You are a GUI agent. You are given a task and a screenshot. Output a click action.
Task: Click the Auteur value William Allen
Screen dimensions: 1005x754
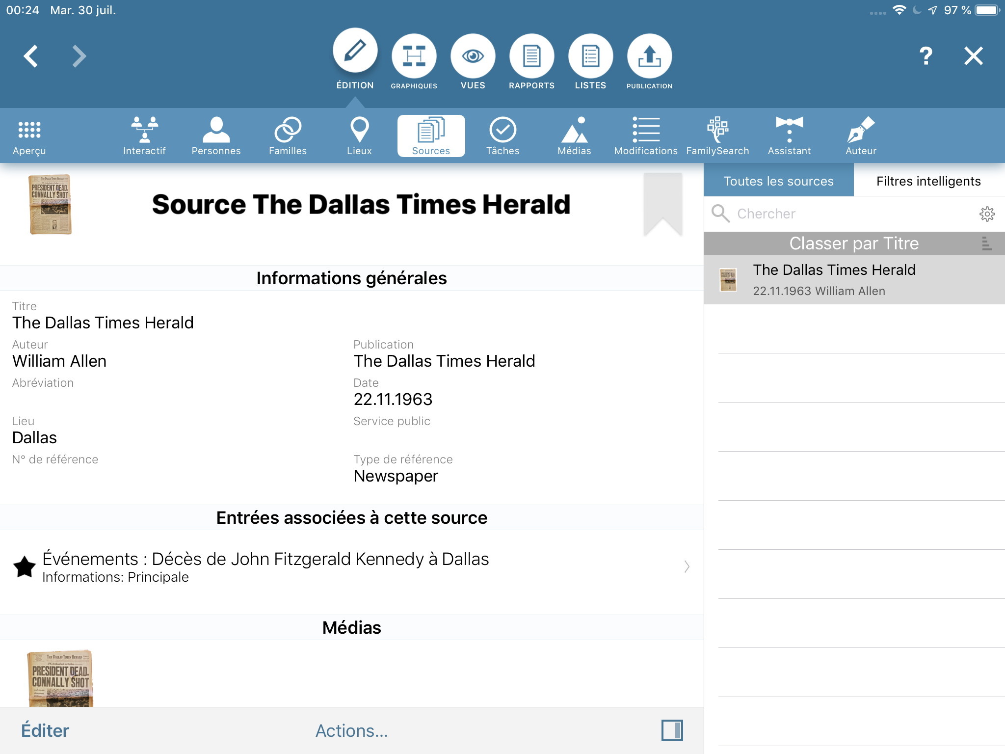[x=59, y=361]
